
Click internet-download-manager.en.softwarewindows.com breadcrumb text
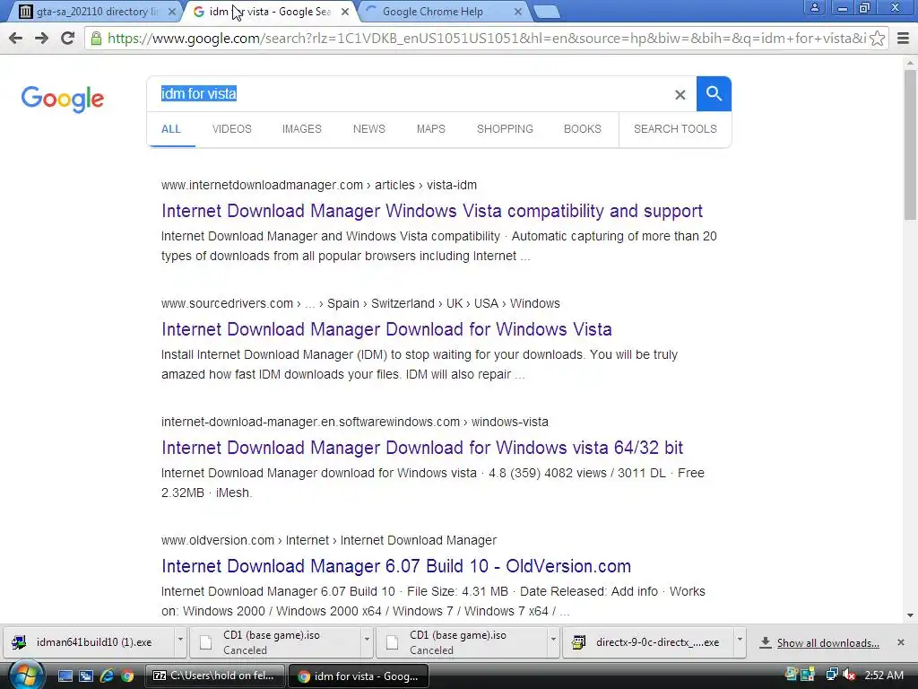pos(310,422)
